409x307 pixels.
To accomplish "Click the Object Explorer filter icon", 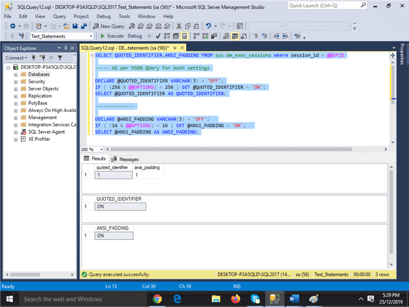I will tap(60, 58).
